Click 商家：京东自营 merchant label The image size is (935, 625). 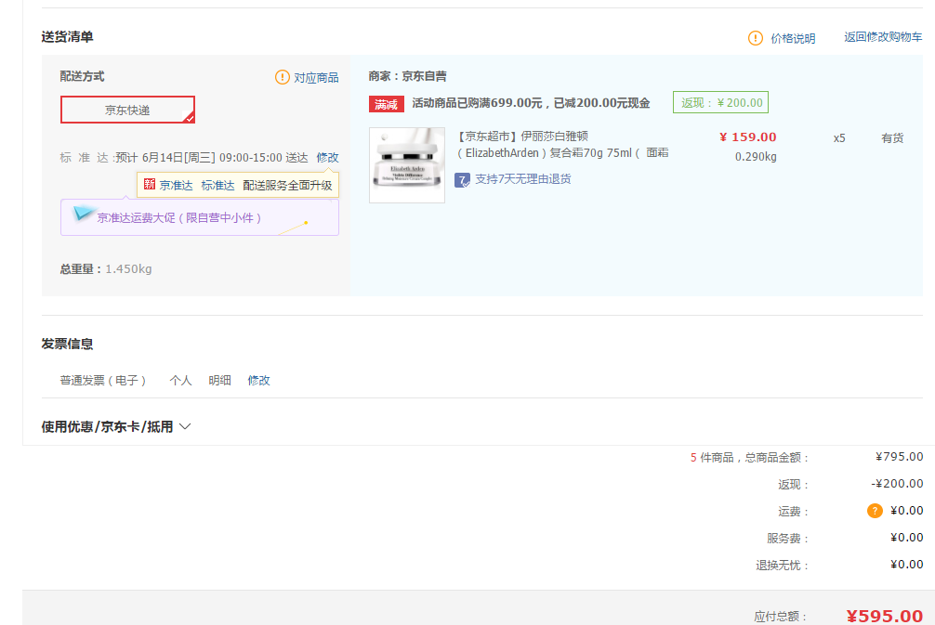click(407, 76)
